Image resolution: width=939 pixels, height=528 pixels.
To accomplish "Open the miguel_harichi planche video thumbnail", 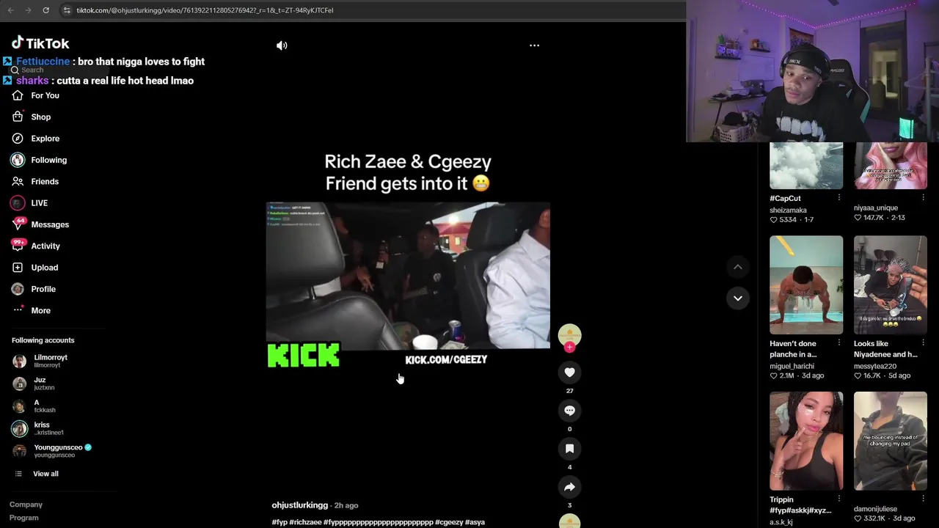I will coord(806,285).
